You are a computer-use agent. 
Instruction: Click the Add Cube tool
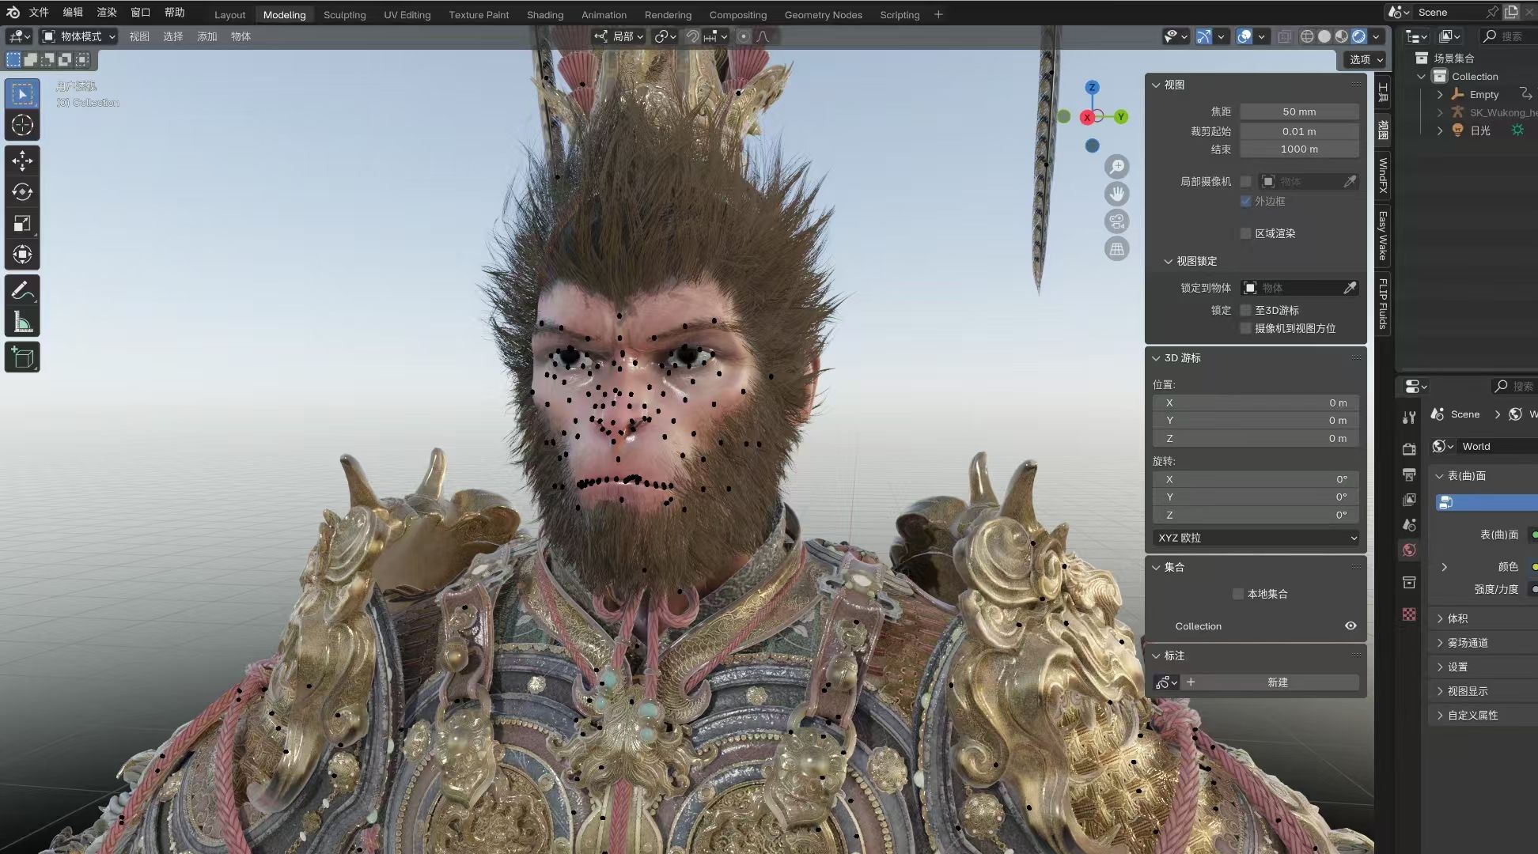(22, 357)
